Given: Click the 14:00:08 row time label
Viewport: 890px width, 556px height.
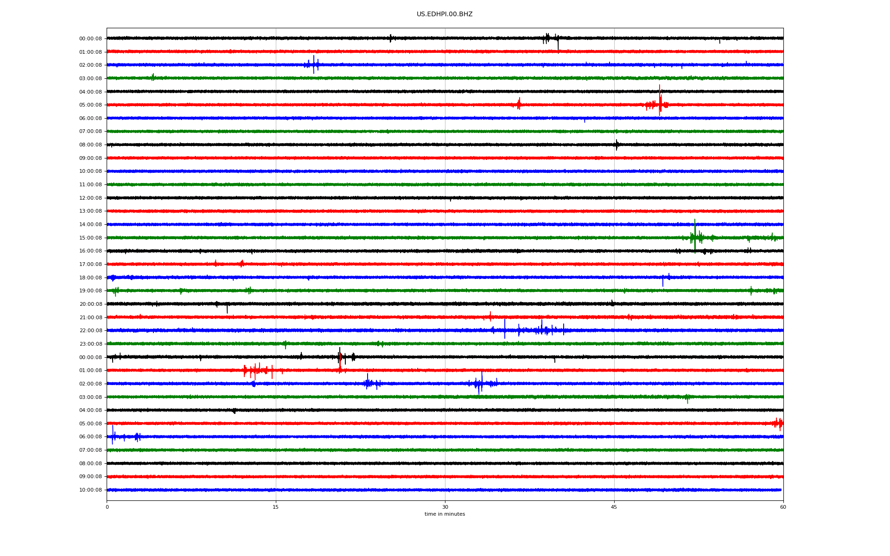Looking at the screenshot, I should pos(90,225).
